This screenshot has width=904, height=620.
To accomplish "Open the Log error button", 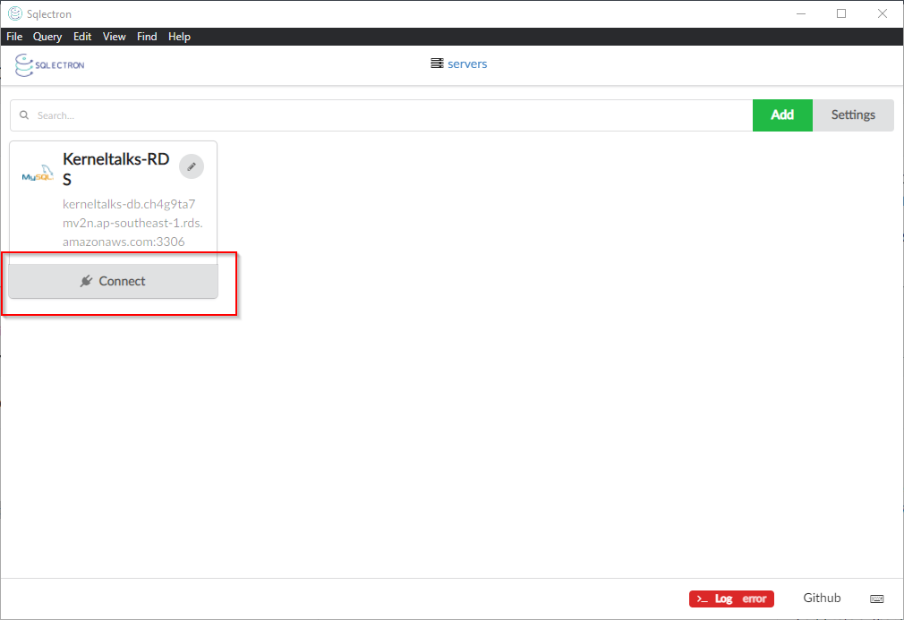I will pyautogui.click(x=731, y=599).
